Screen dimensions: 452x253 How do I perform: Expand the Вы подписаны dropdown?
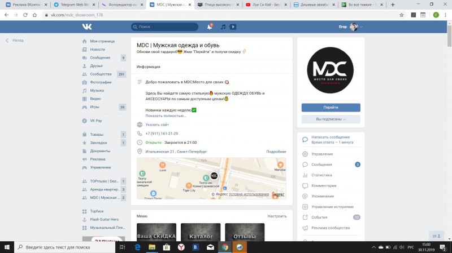pyautogui.click(x=331, y=119)
